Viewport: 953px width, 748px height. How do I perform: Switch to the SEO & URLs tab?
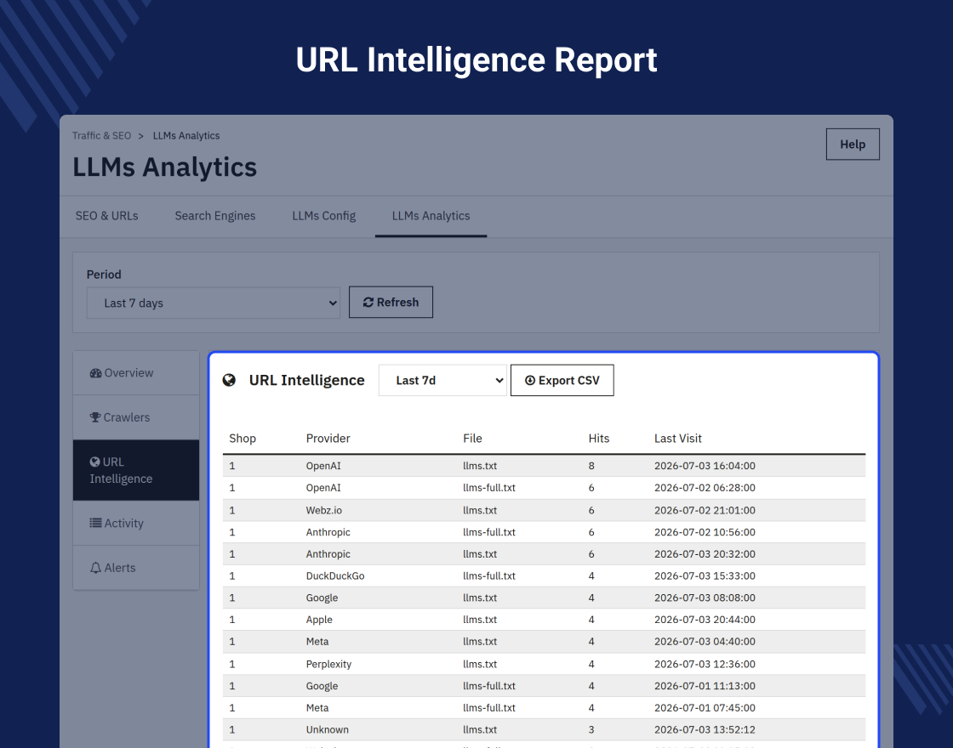(x=107, y=216)
